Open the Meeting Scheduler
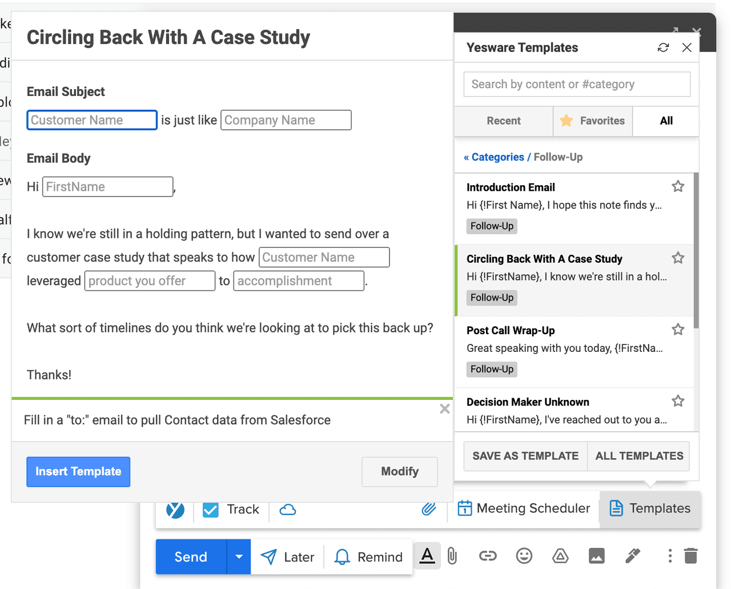 [x=523, y=508]
